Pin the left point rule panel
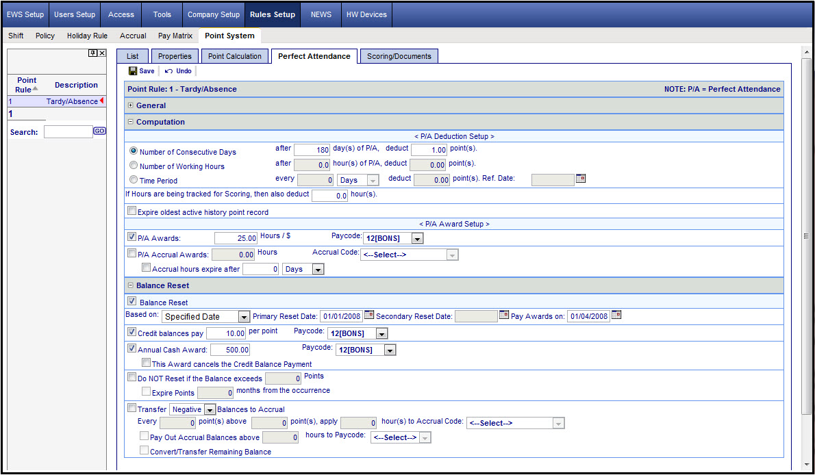Screen dimensions: 815x475 pos(92,53)
